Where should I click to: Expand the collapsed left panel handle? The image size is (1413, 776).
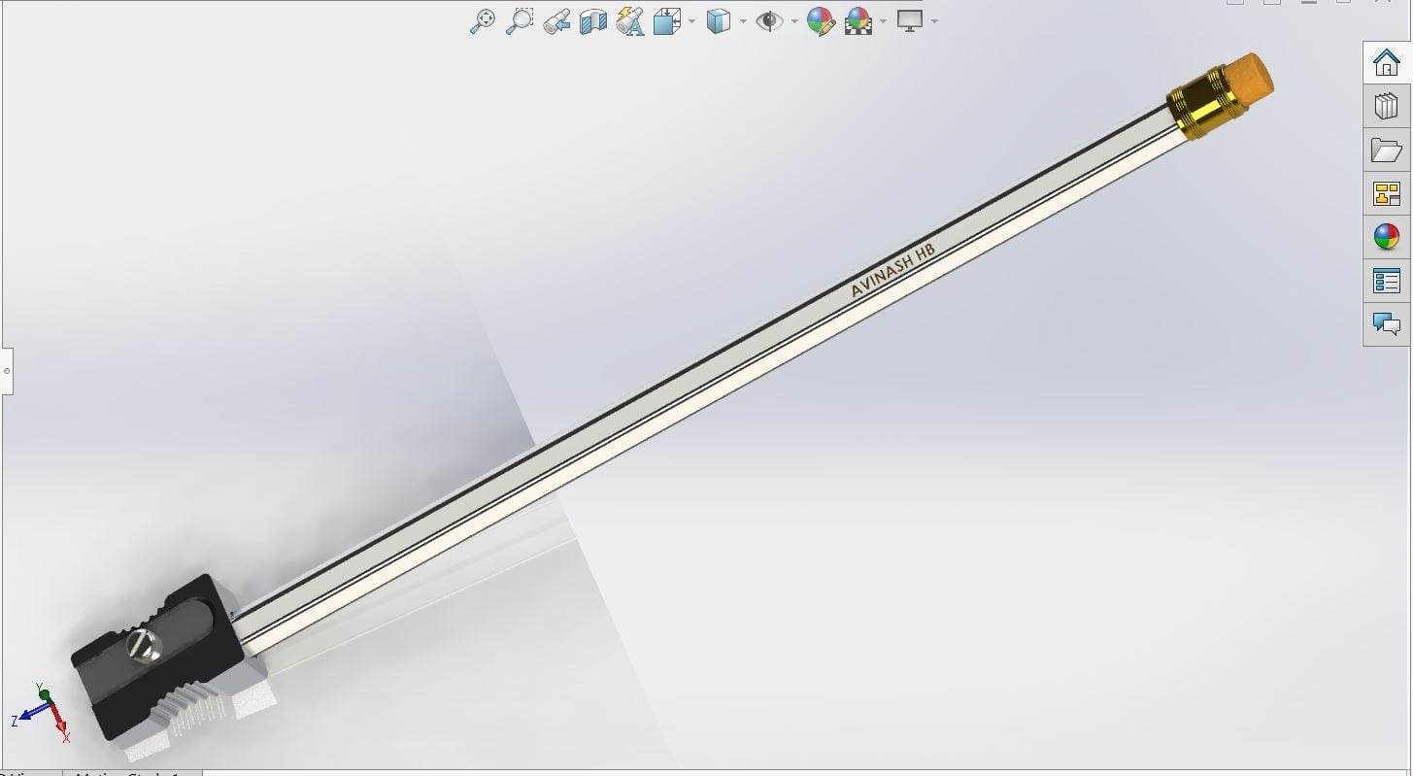coord(6,370)
